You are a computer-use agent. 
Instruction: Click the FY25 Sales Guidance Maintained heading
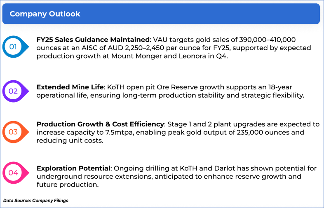point(93,40)
